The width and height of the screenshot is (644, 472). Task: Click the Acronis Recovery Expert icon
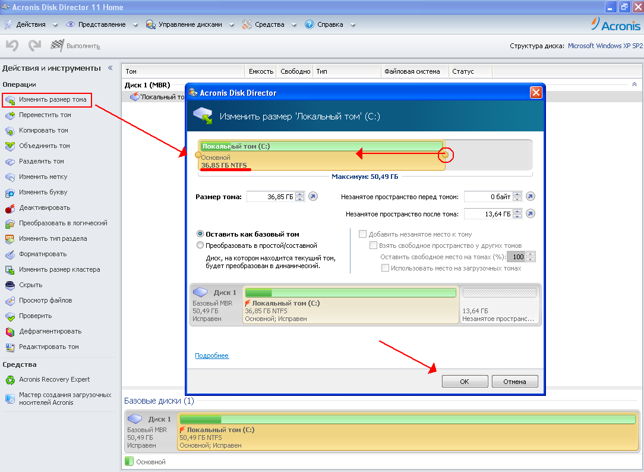10,380
